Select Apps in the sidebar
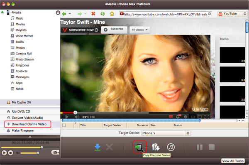Image resolution: width=249 pixels, height=165 pixels. 19,83
